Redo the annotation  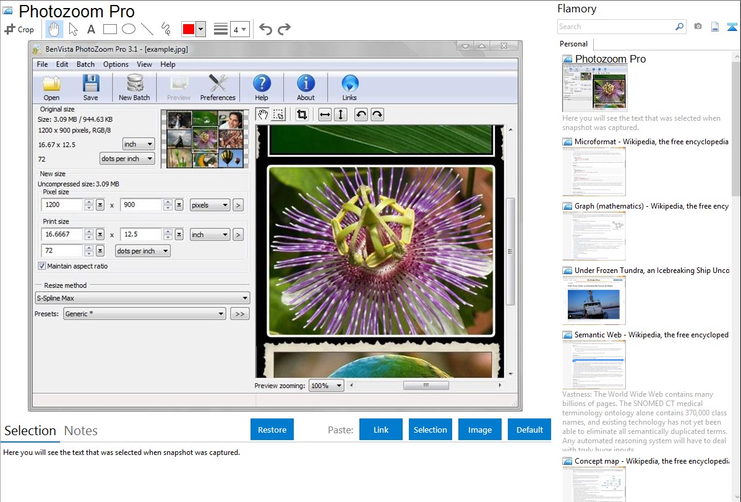coord(284,29)
